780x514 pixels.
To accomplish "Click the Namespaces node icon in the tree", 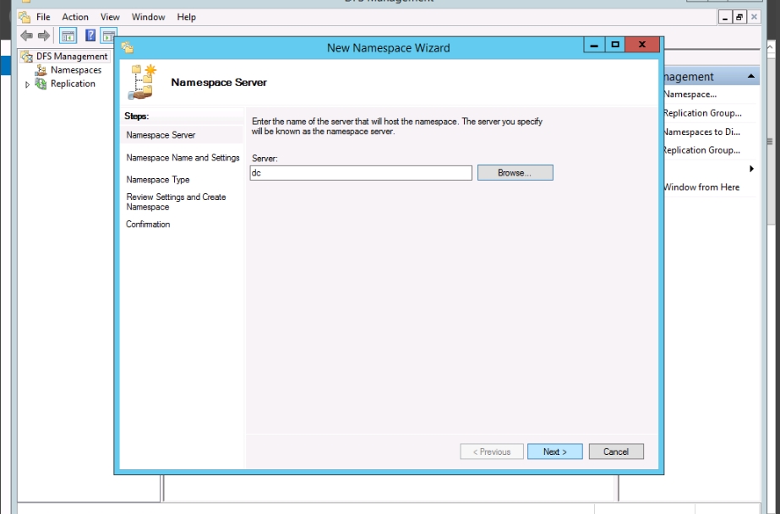I will (41, 70).
